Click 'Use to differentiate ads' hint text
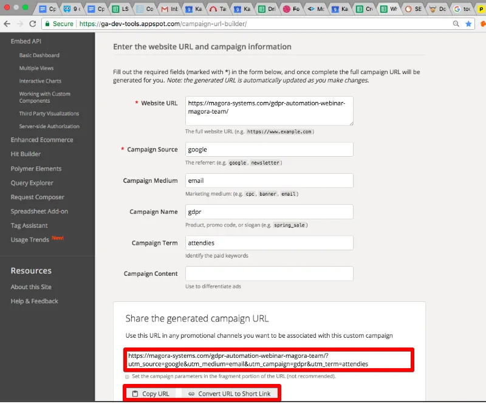Screen dimensions: 486x404 coord(213,287)
